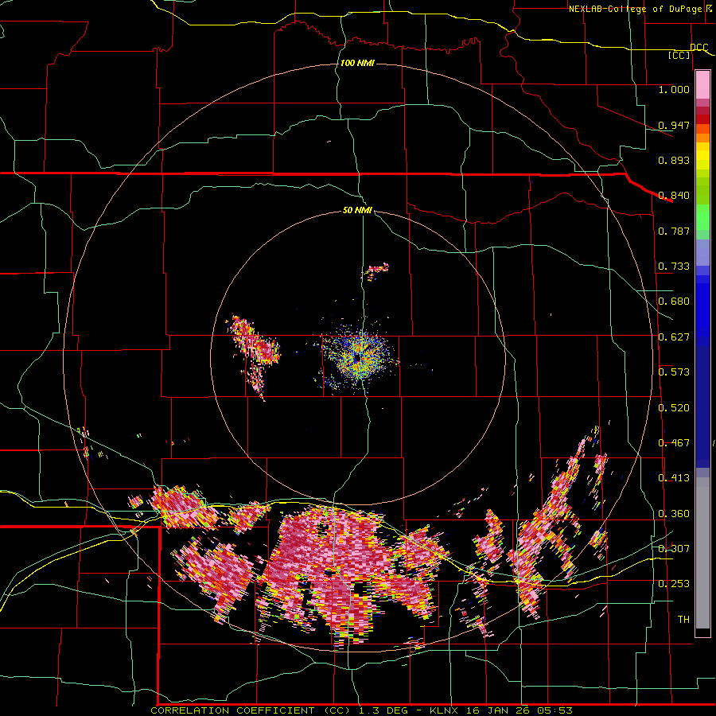Select the 0.947 scale value
This screenshot has width=716, height=716.
pyautogui.click(x=674, y=125)
